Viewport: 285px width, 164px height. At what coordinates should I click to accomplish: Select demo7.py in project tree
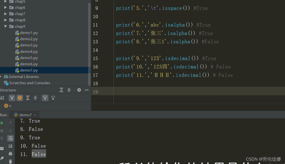click(x=29, y=70)
